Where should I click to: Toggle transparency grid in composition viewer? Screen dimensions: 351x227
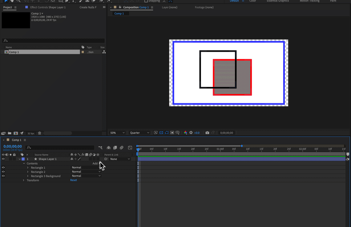tap(161, 133)
